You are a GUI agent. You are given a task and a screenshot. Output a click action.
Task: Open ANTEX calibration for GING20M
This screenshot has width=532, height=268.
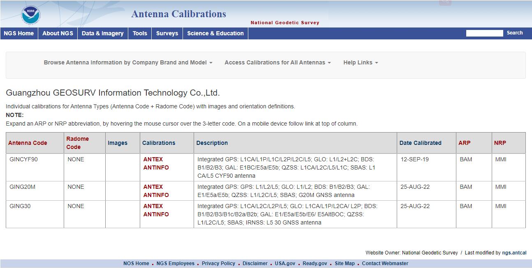click(x=153, y=187)
